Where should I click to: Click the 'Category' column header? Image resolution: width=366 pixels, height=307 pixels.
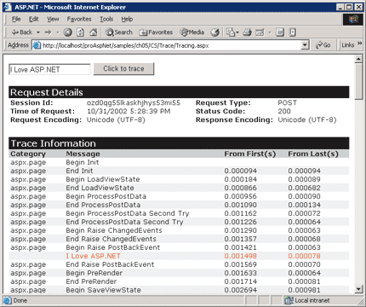(x=28, y=153)
